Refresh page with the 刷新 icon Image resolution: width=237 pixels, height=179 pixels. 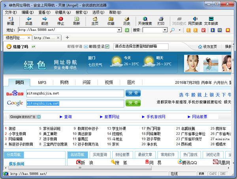[77, 21]
